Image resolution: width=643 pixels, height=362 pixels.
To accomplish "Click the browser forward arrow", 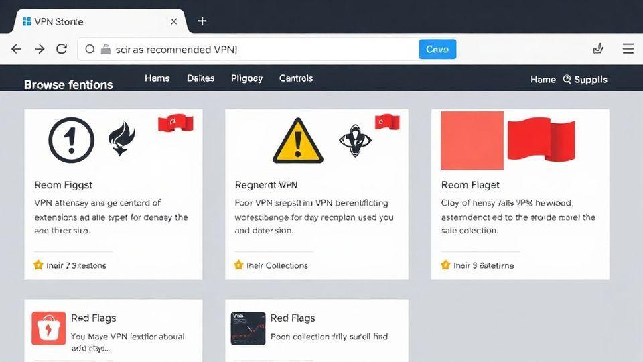I will pos(40,49).
